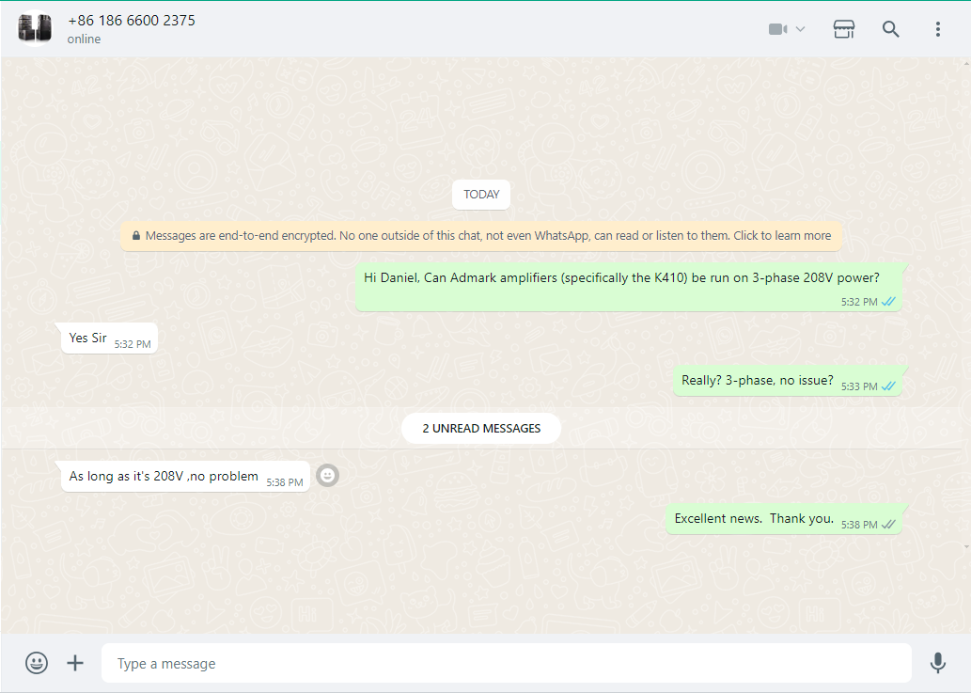971x693 pixels.
Task: Open the contact's profile picture
Action: click(x=35, y=28)
